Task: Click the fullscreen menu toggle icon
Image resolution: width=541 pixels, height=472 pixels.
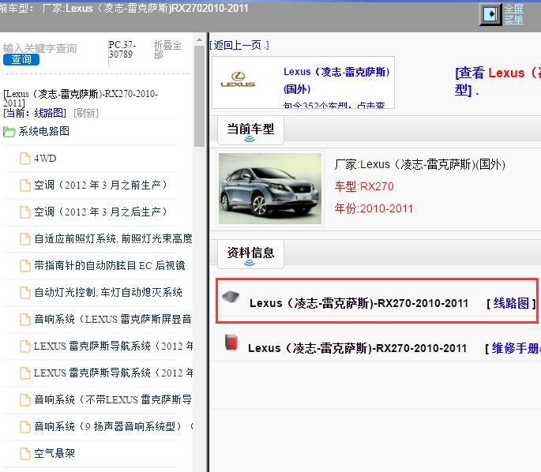Action: pyautogui.click(x=490, y=14)
